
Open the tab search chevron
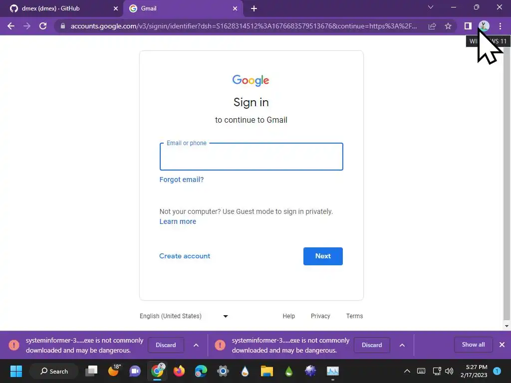click(x=431, y=7)
